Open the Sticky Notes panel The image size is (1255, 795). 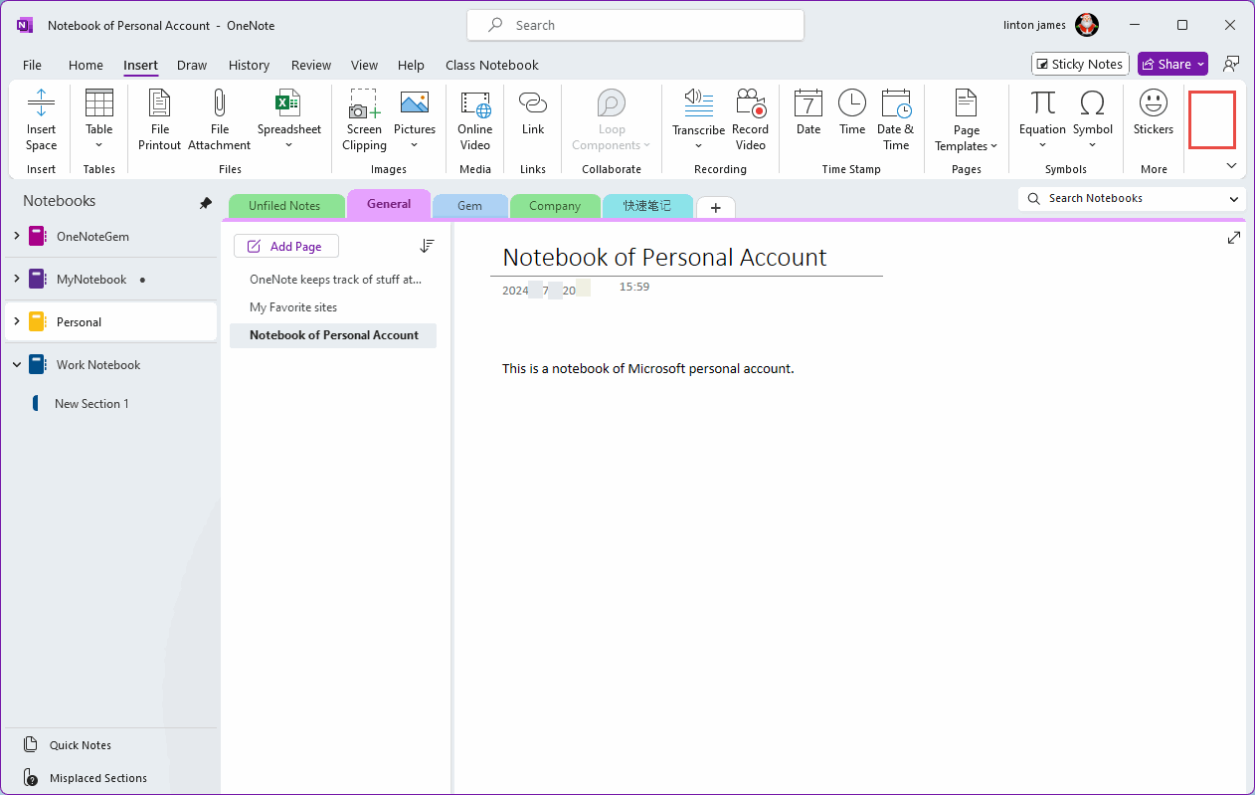pos(1080,64)
